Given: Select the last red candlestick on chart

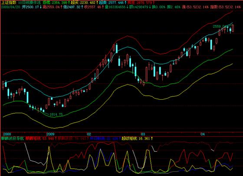Looking at the screenshot, I should click(233, 28).
